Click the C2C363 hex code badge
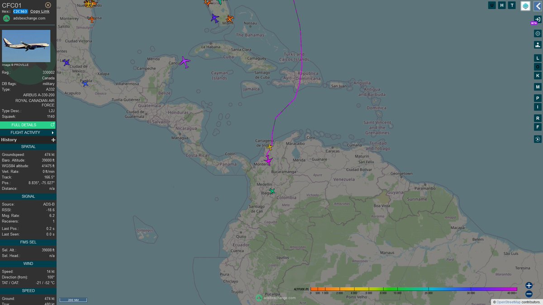This screenshot has height=305, width=543. click(x=20, y=11)
